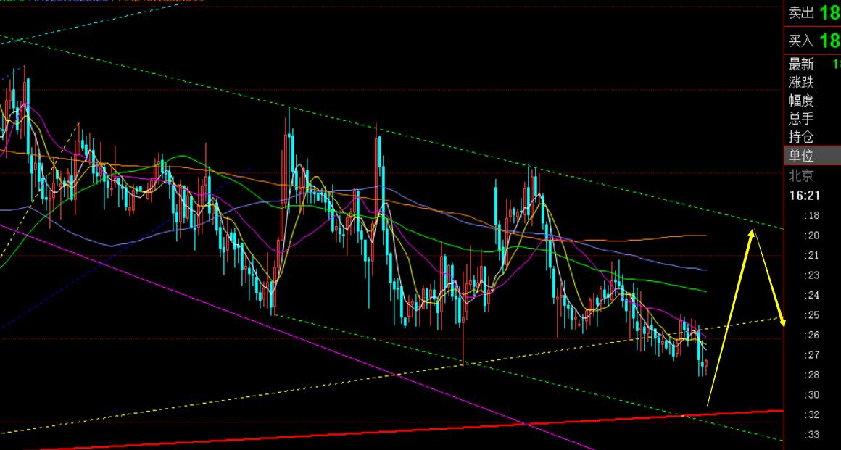Click the 买入 buy price label
841x450 pixels.
point(801,41)
